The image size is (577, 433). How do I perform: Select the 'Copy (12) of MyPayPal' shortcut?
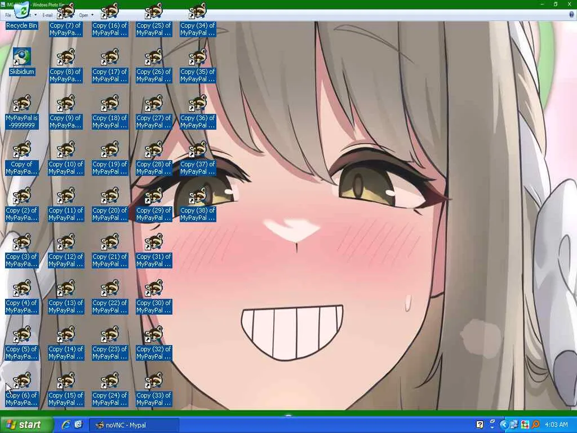(x=66, y=251)
